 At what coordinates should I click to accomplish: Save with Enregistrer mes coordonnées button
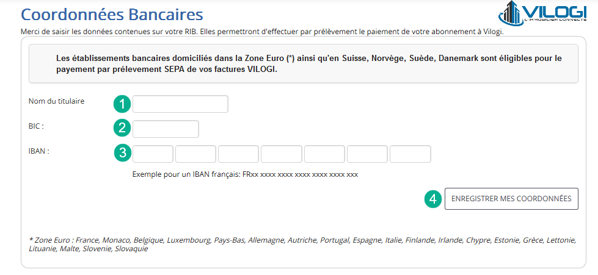tap(511, 199)
